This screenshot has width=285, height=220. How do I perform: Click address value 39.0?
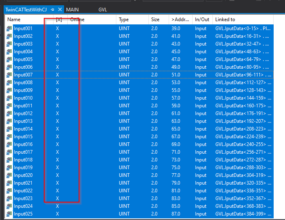(x=176, y=28)
